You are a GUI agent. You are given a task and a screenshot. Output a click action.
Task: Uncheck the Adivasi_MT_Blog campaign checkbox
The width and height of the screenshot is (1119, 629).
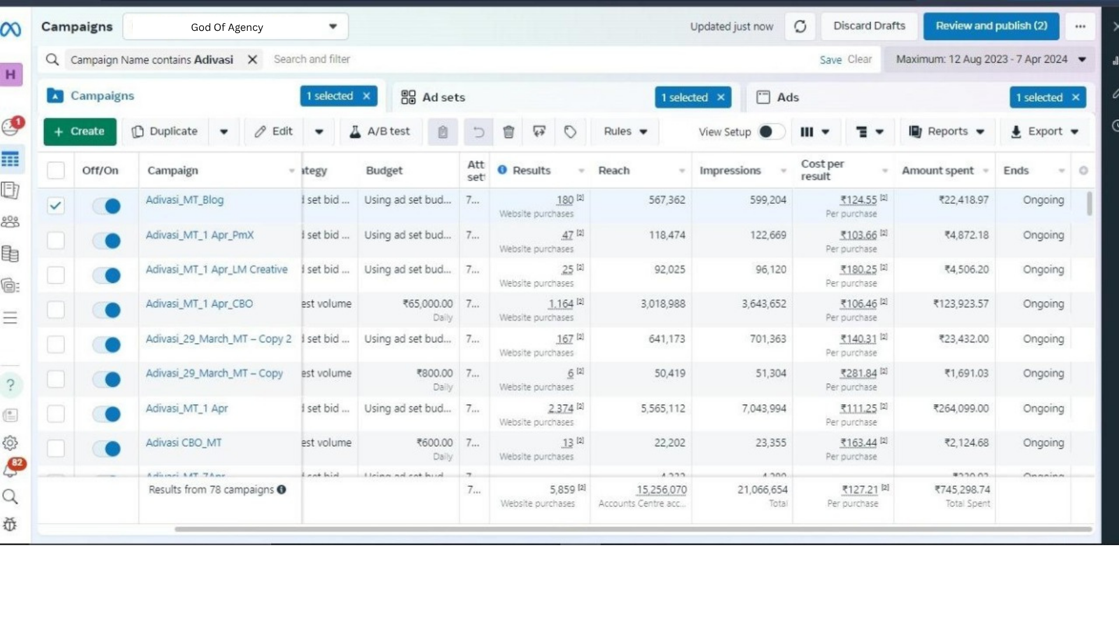coord(55,206)
